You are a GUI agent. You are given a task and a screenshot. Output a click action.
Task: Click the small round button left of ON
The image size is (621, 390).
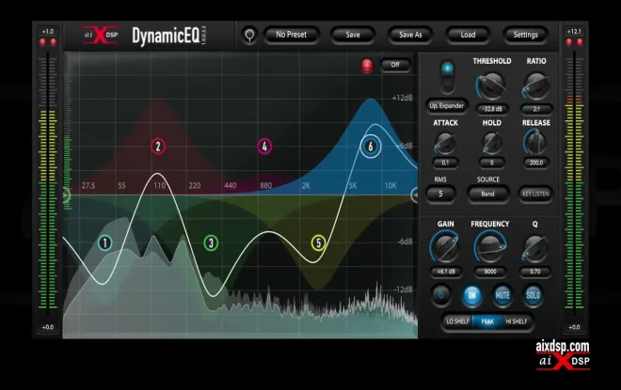[x=440, y=295]
